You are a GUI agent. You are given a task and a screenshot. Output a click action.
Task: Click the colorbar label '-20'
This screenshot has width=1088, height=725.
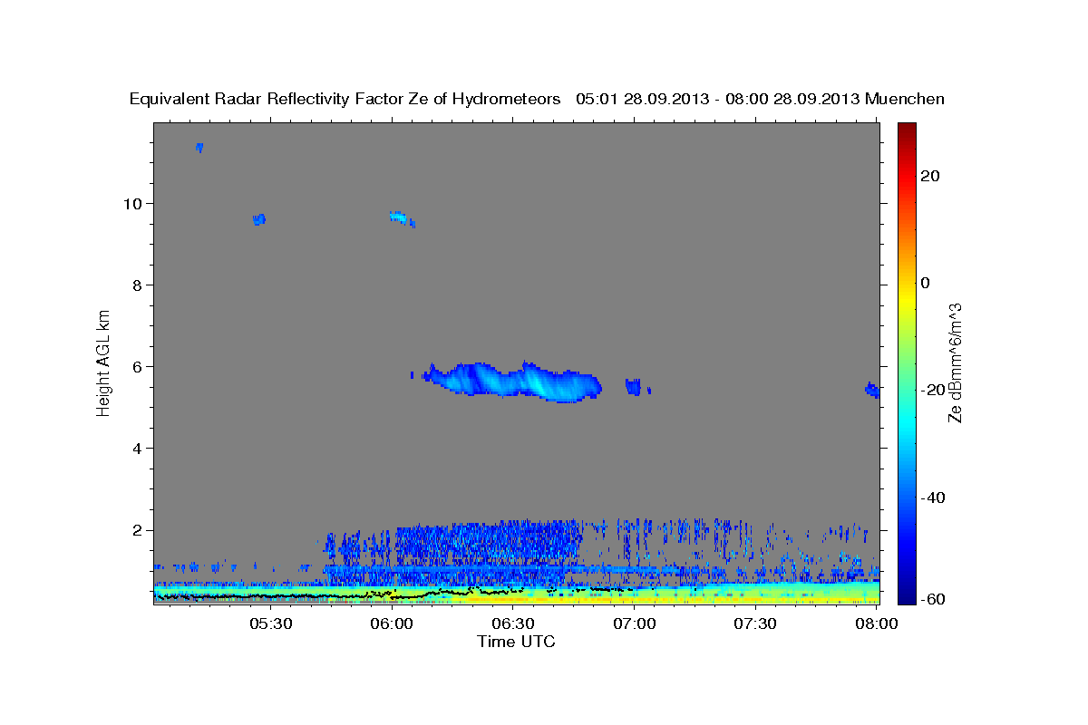coord(935,390)
